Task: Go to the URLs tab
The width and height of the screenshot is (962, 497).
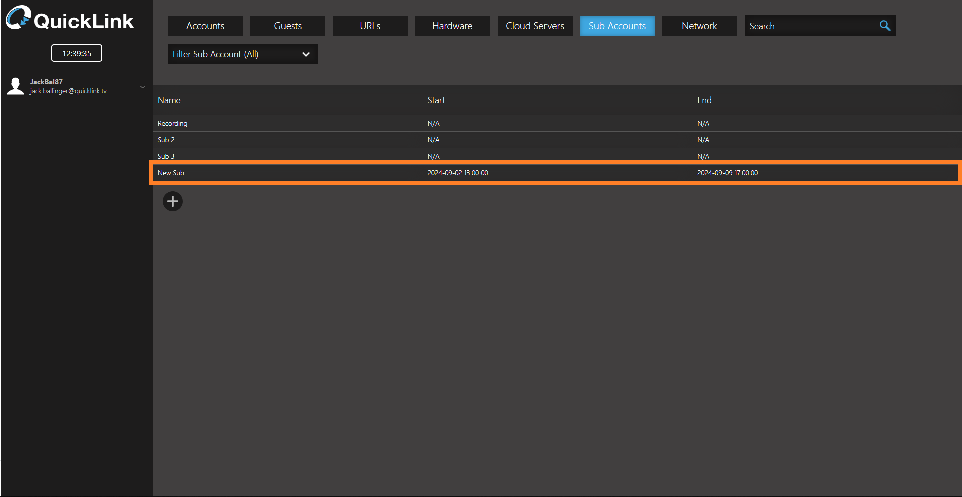Action: pyautogui.click(x=370, y=26)
